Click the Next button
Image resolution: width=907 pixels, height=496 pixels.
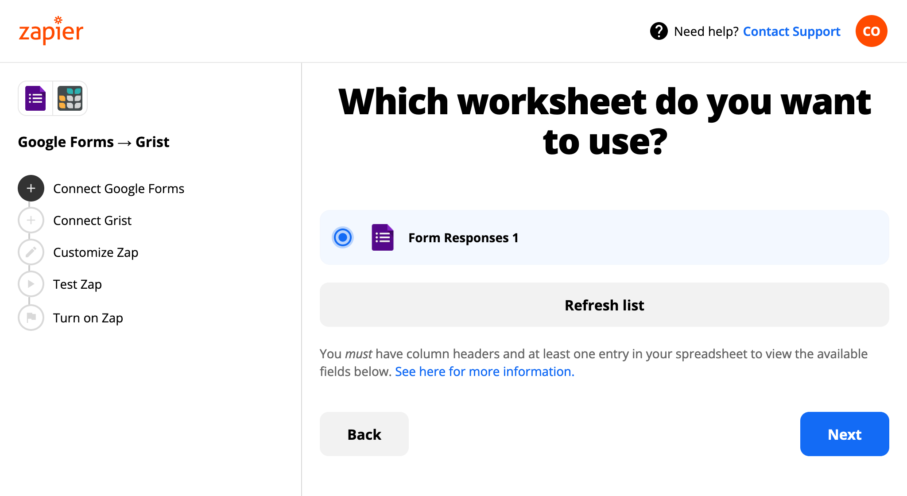click(844, 434)
